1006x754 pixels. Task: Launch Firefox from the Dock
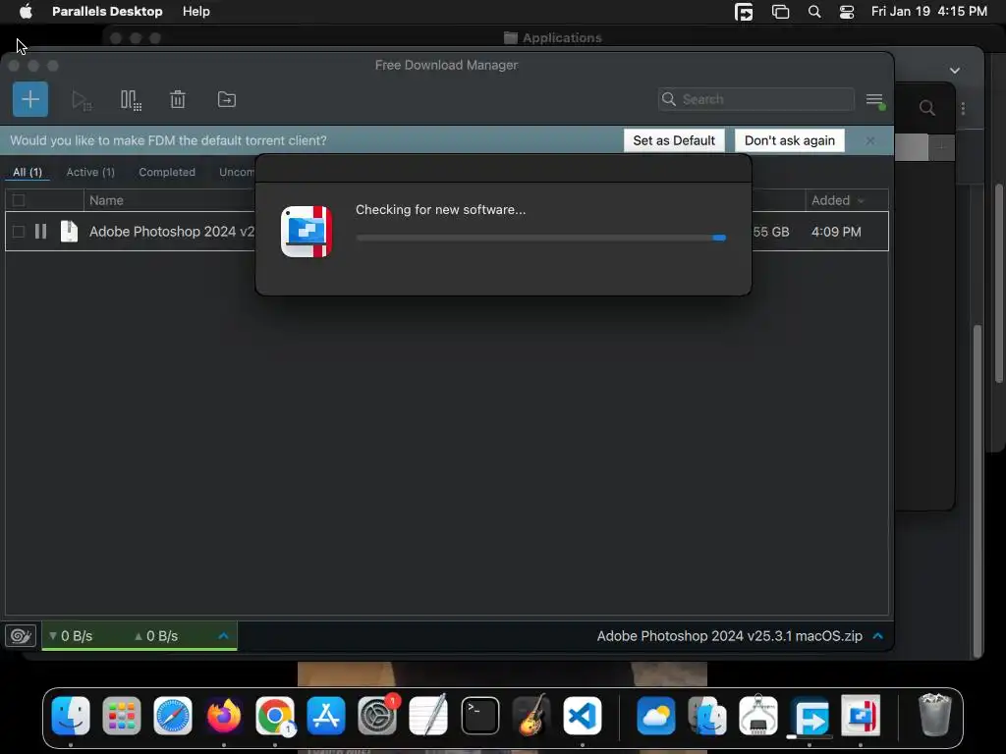[224, 716]
